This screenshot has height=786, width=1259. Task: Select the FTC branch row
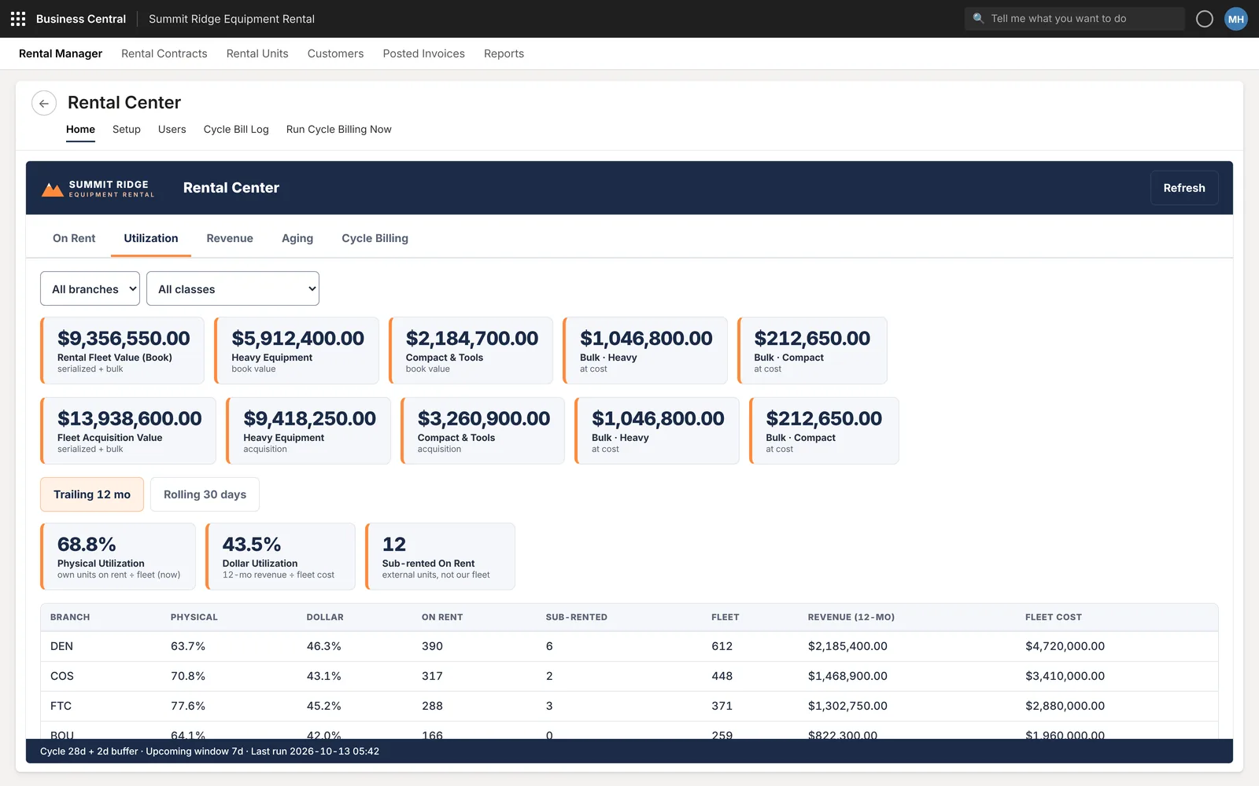point(629,706)
